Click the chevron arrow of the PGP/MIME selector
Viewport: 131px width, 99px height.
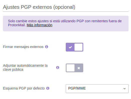pos(124,88)
